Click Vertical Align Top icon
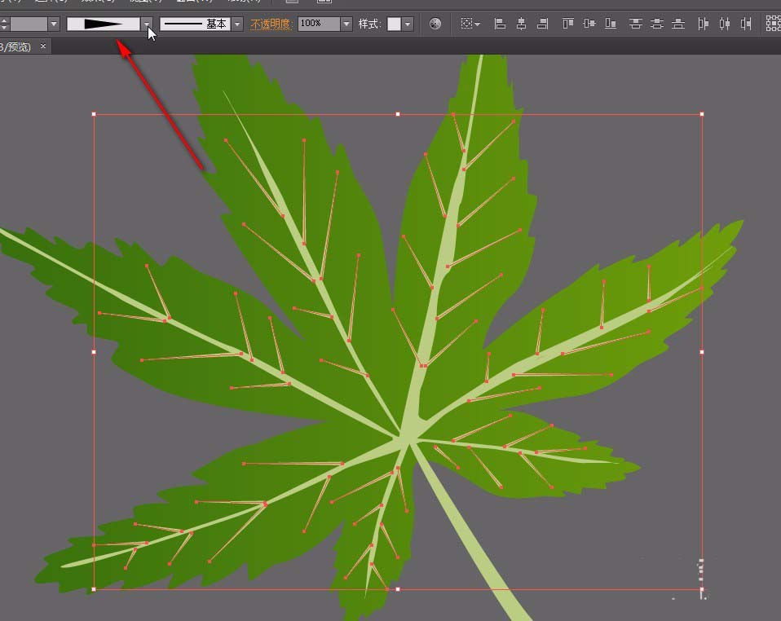 568,24
